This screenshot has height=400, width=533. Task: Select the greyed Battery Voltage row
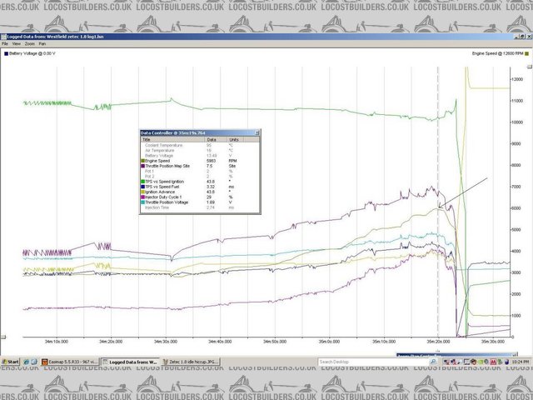[200, 156]
